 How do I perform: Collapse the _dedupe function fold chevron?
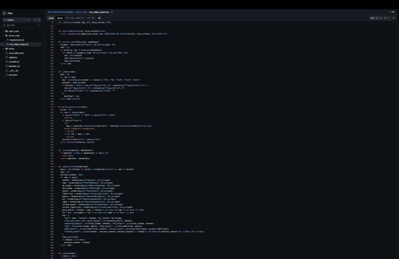click(56, 72)
